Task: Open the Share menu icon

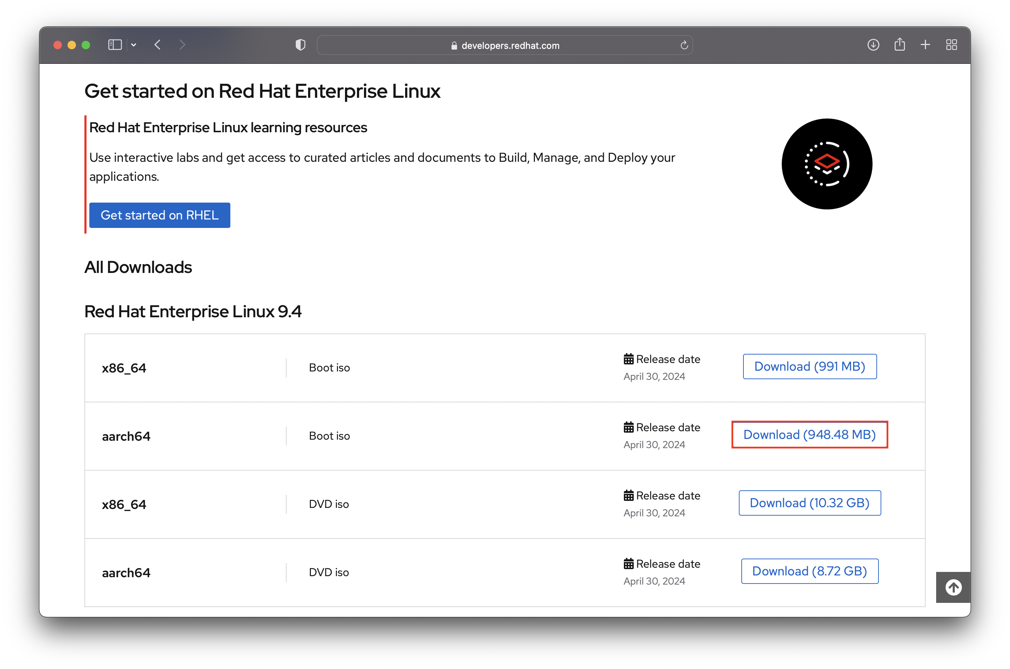Action: click(x=900, y=44)
